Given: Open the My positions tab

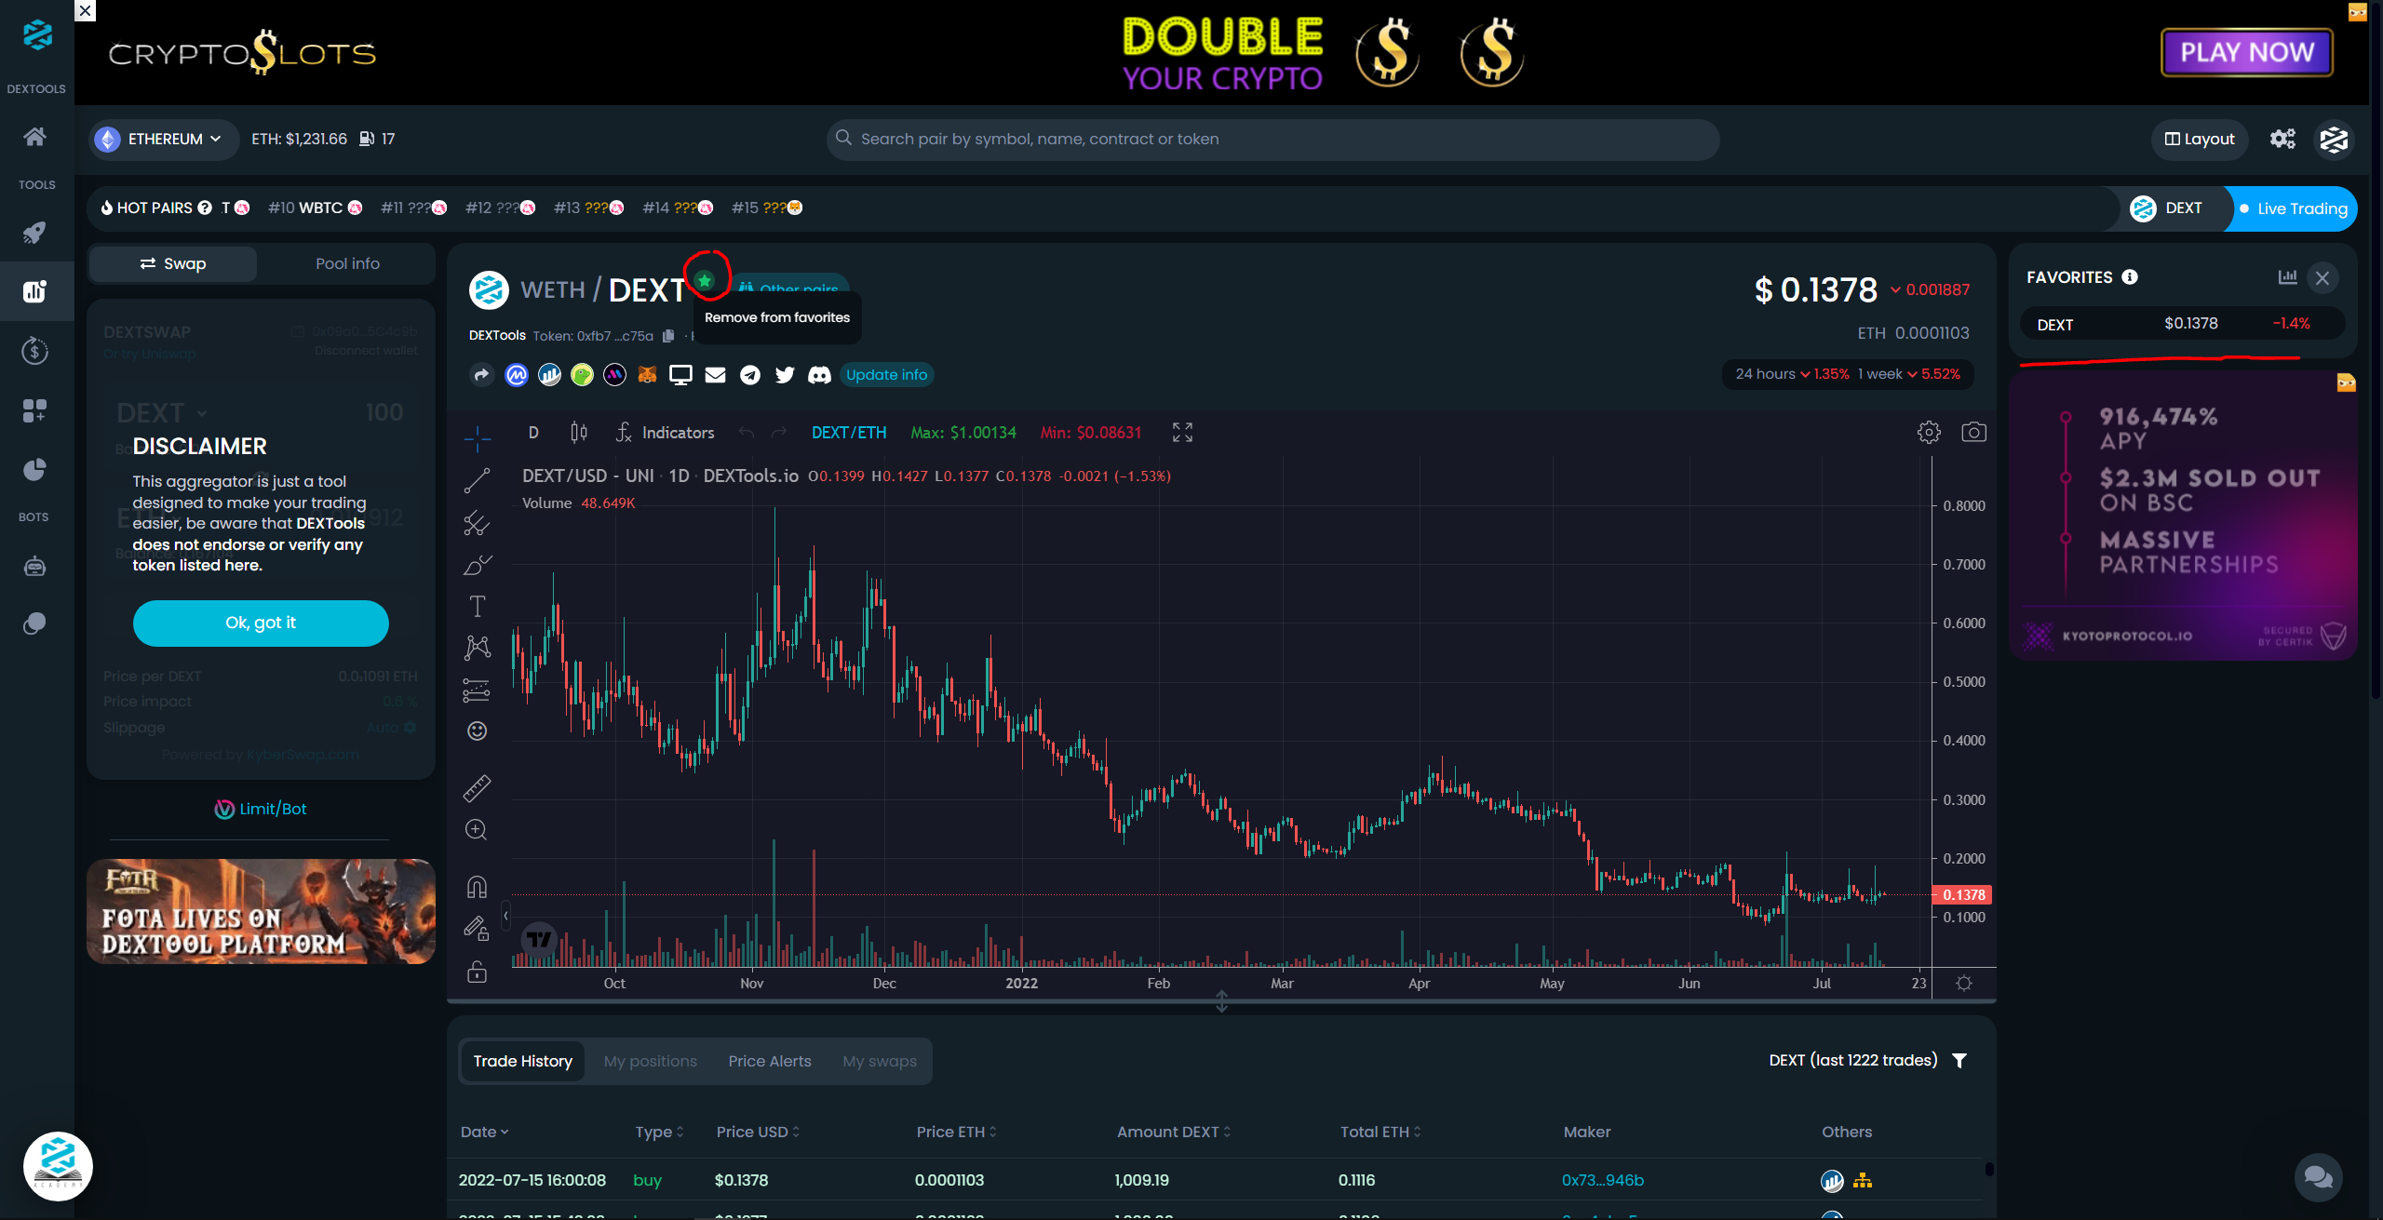Looking at the screenshot, I should [x=650, y=1062].
